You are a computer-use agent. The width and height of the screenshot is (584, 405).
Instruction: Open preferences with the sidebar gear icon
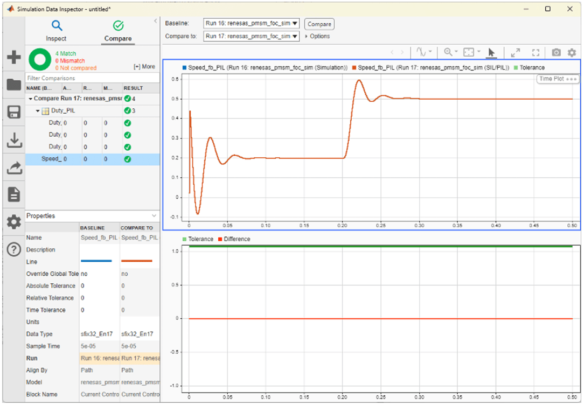point(13,222)
